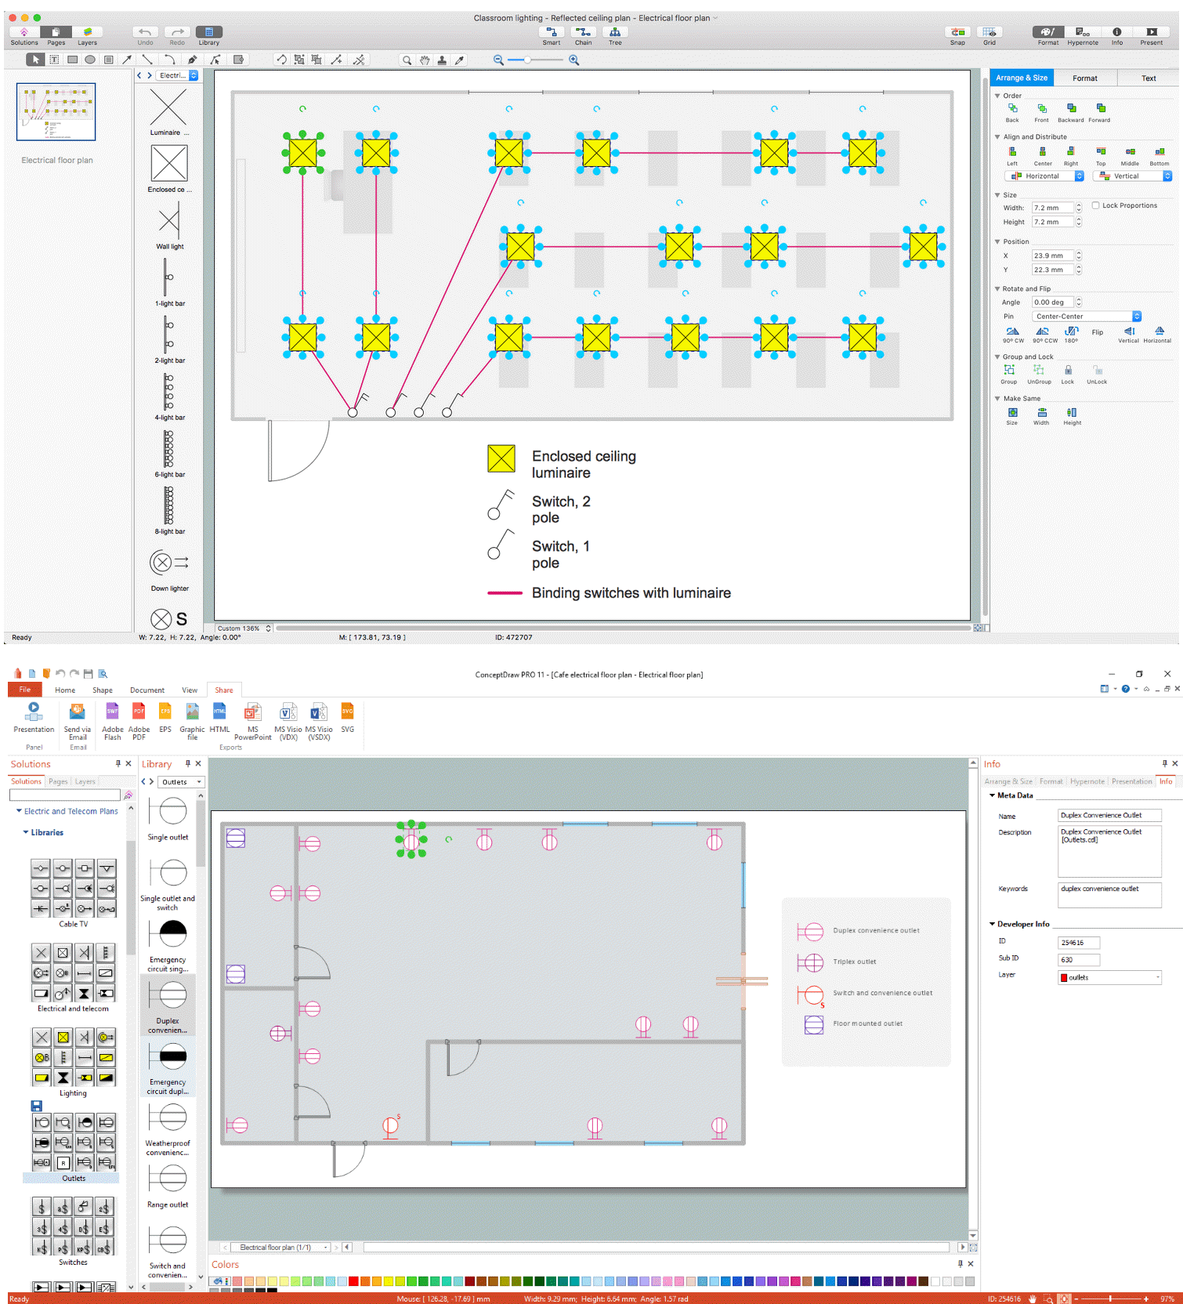Viewport: 1183px width, 1304px height.
Task: Switch to the Format tab
Action: coord(1084,78)
